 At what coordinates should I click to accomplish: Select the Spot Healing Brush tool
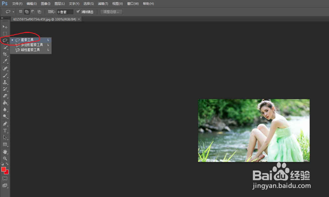click(x=5, y=69)
